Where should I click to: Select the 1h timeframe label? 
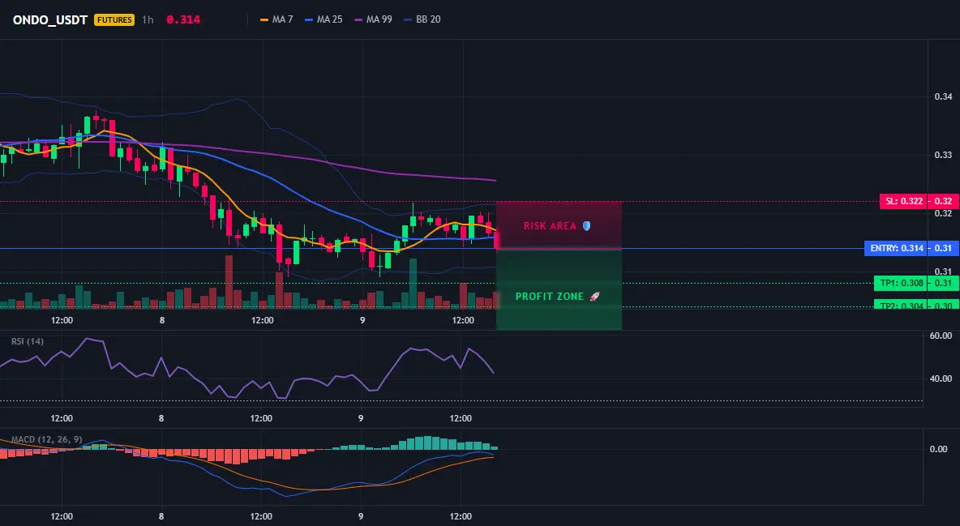148,19
